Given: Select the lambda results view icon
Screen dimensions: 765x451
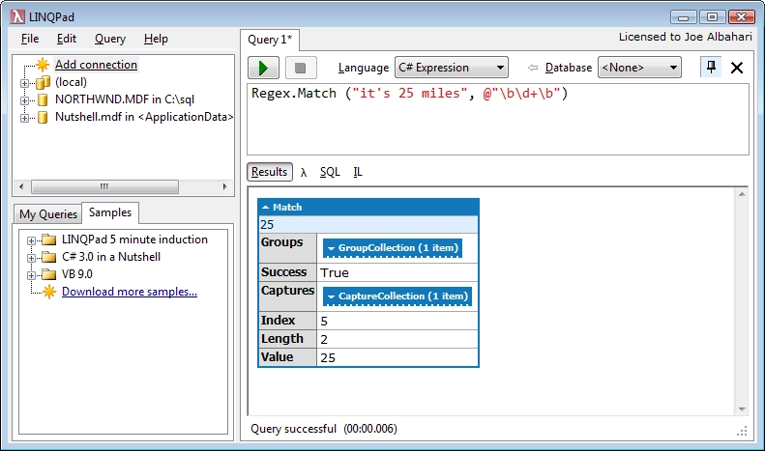Looking at the screenshot, I should click(304, 173).
